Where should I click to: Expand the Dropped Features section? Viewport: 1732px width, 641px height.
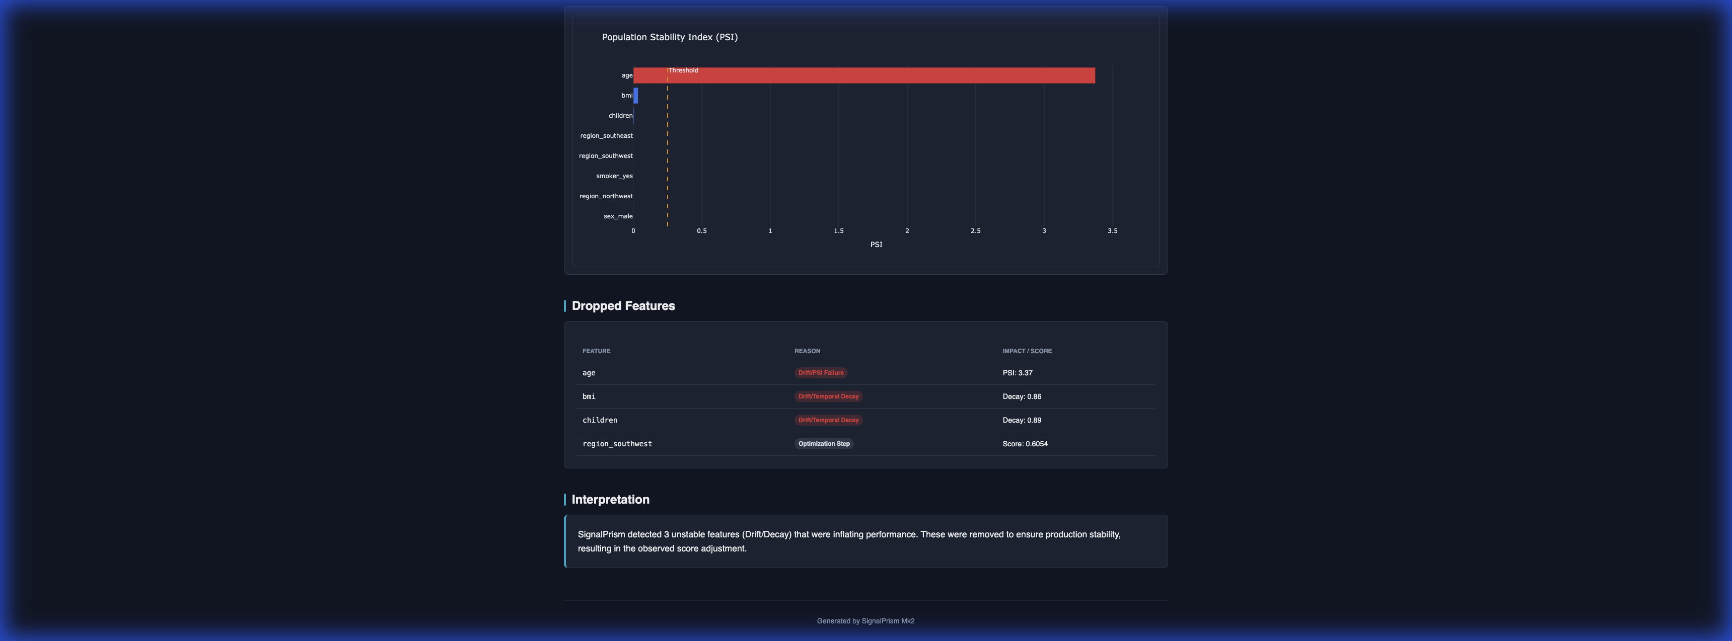pos(623,306)
